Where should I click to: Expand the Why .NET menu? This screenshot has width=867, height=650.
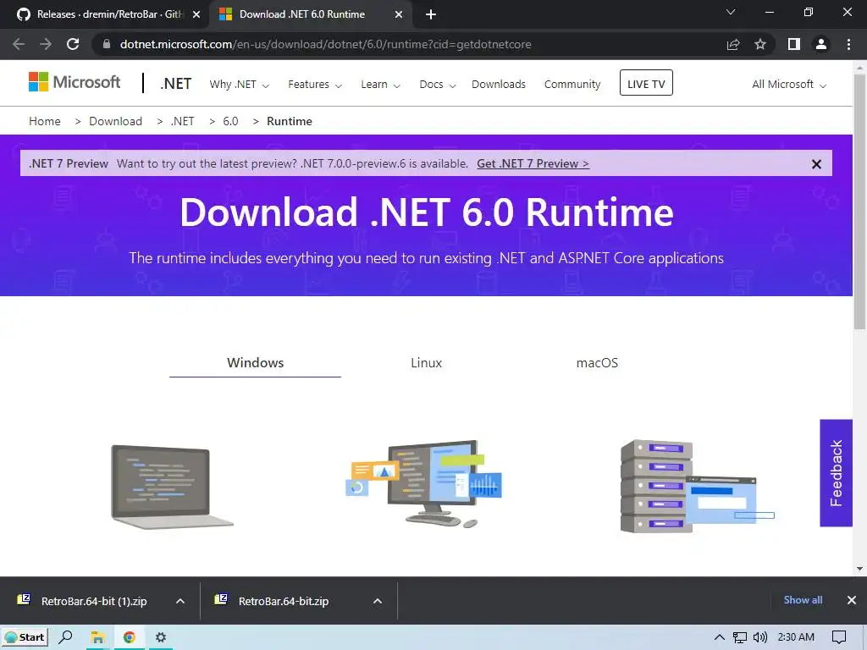(239, 85)
